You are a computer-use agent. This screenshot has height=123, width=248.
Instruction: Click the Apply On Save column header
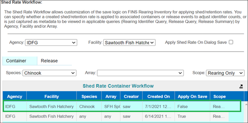click(x=192, y=96)
